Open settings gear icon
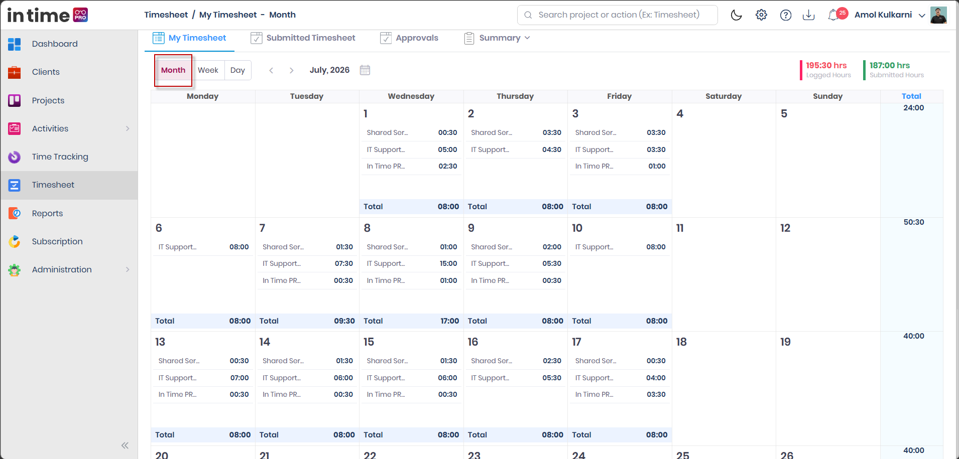This screenshot has width=959, height=459. point(761,15)
